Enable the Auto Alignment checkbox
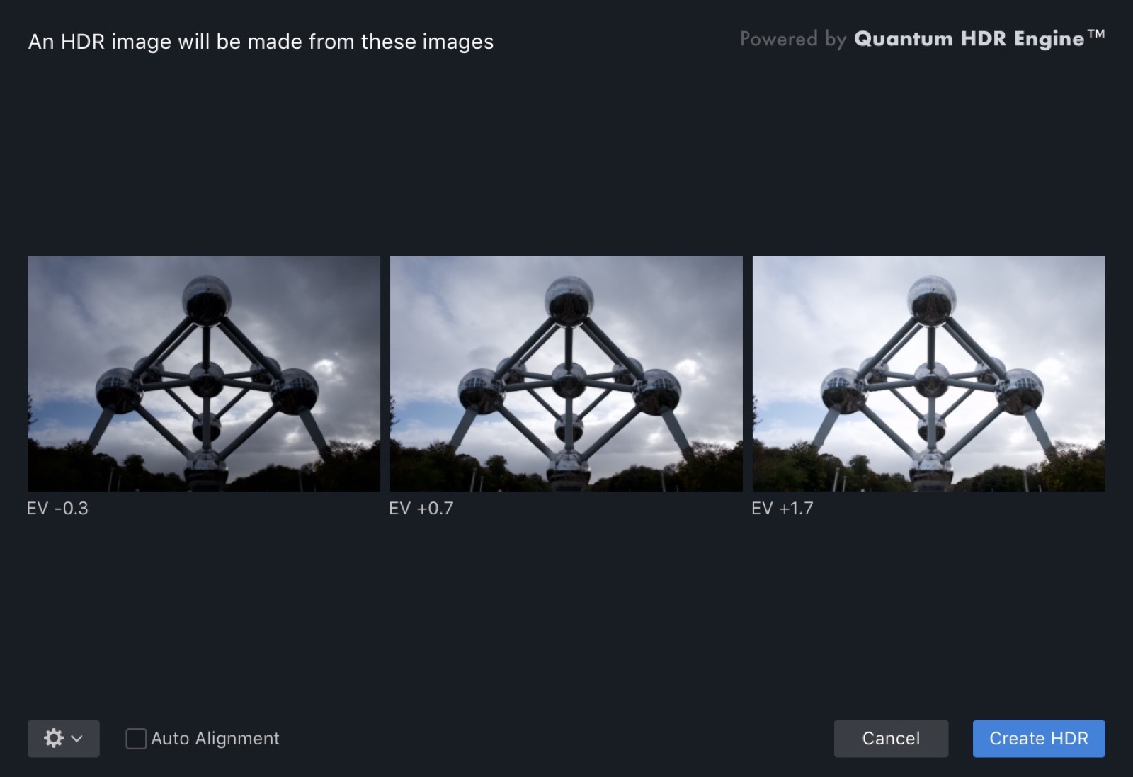 pos(136,739)
